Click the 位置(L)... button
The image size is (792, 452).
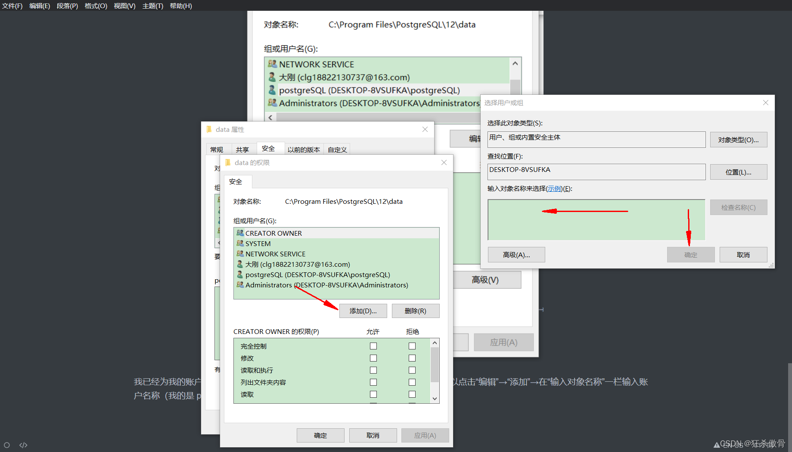[739, 172]
